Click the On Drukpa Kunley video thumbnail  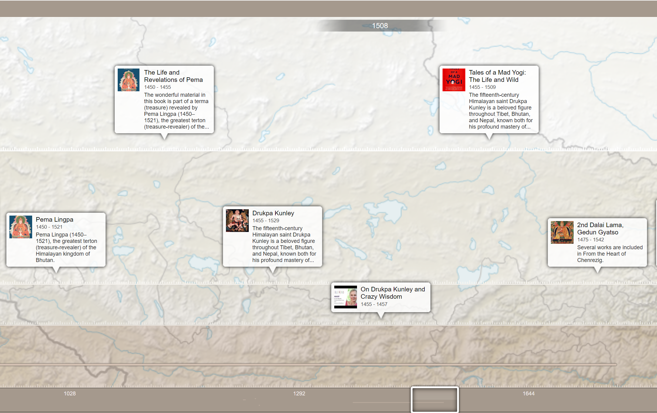[x=346, y=297]
